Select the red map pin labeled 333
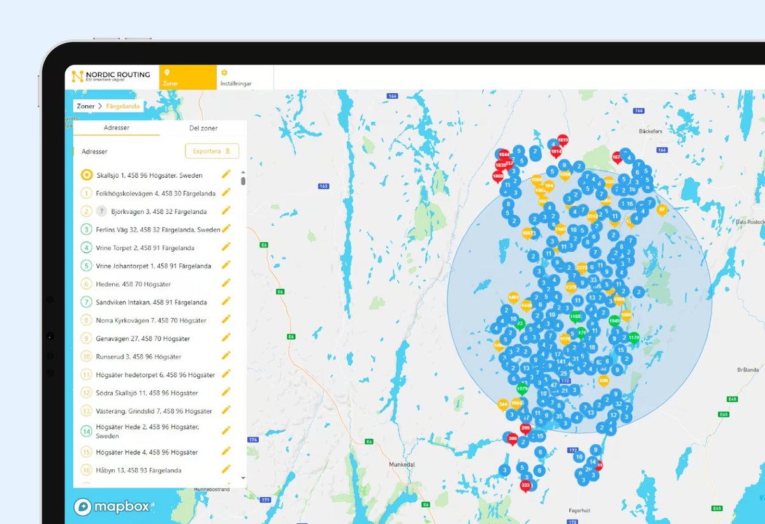Screen dimensions: 765x524 coord(525,486)
